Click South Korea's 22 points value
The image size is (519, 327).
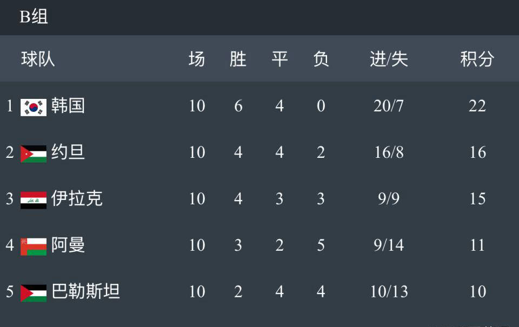(x=477, y=105)
